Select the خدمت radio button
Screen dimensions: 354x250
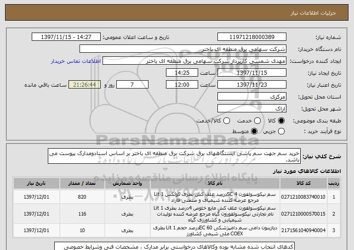coord(257,121)
